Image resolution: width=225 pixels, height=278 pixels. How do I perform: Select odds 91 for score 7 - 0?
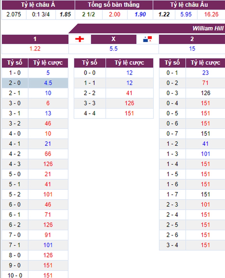pyautogui.click(x=48, y=235)
